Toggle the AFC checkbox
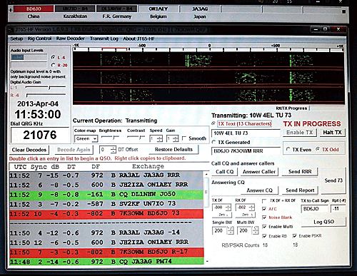 263,209
